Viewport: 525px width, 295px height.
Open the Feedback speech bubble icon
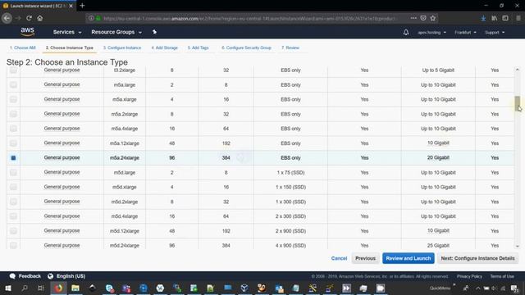click(x=13, y=276)
